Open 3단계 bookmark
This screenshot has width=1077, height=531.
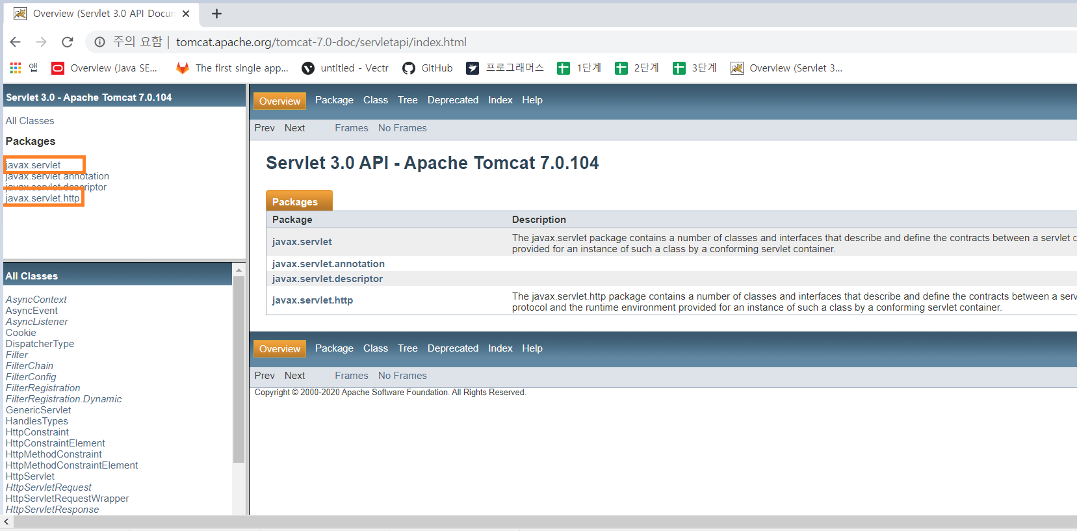(x=695, y=68)
